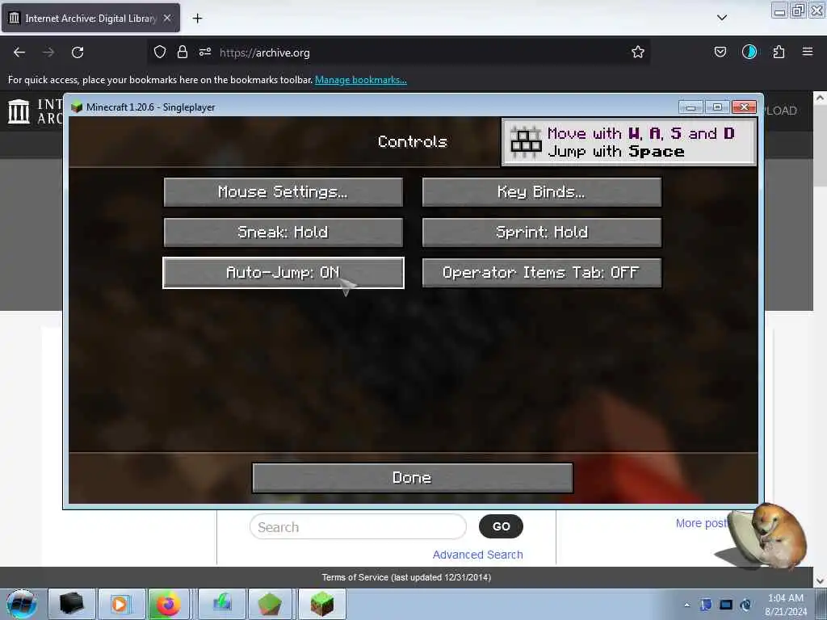Image resolution: width=827 pixels, height=620 pixels.
Task: Open the green-arrow taskbar app
Action: pos(222,604)
